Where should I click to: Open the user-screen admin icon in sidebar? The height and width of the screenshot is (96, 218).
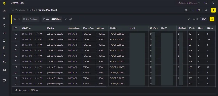tap(4, 70)
